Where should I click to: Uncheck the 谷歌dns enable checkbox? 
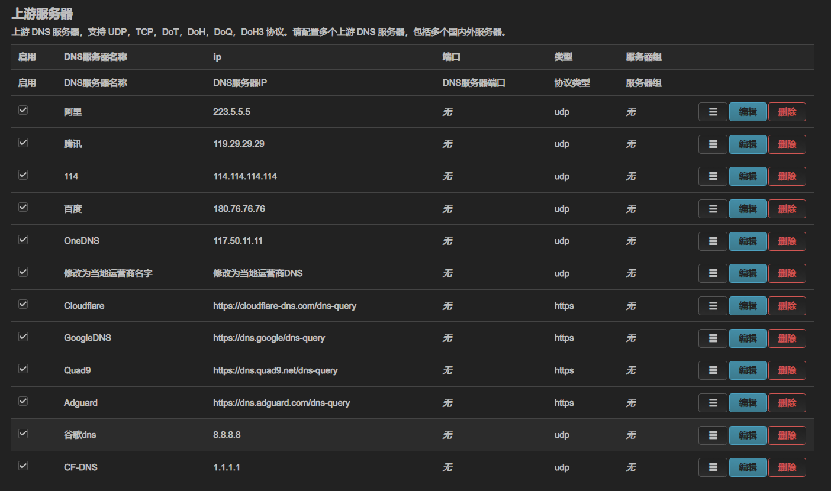[22, 433]
